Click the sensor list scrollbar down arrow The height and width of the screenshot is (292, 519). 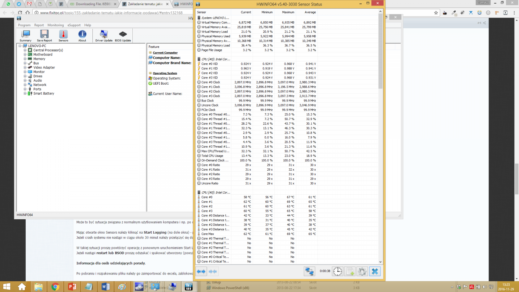click(x=380, y=262)
